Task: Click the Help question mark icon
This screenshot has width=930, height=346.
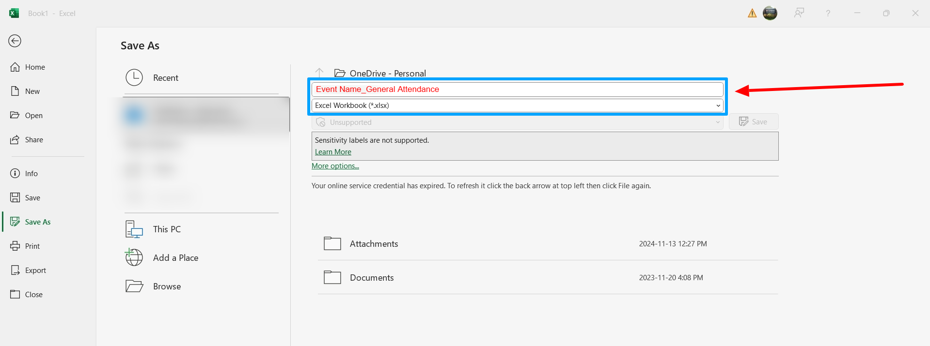Action: [828, 13]
